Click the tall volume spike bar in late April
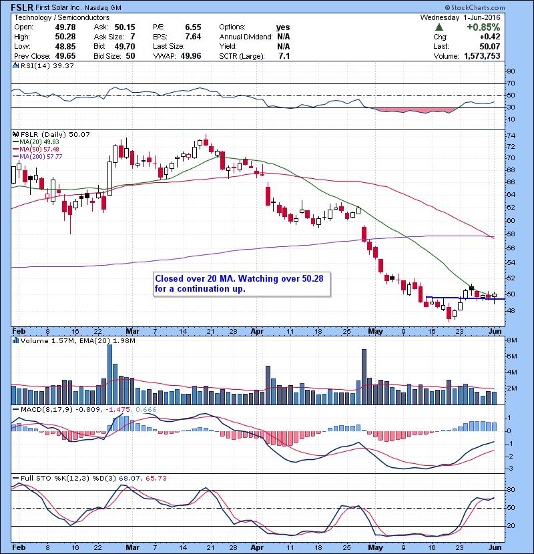The height and width of the screenshot is (554, 534). 364,376
